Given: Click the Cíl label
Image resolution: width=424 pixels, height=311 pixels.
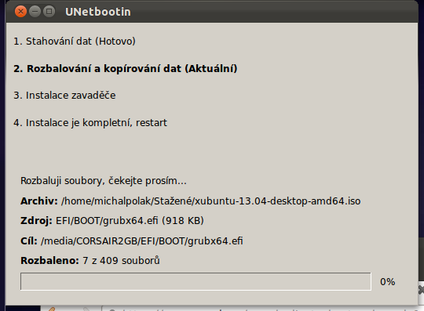Looking at the screenshot, I should click(29, 240).
